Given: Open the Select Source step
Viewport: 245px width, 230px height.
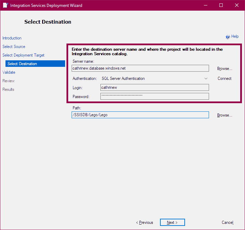Looking at the screenshot, I should 14,47.
